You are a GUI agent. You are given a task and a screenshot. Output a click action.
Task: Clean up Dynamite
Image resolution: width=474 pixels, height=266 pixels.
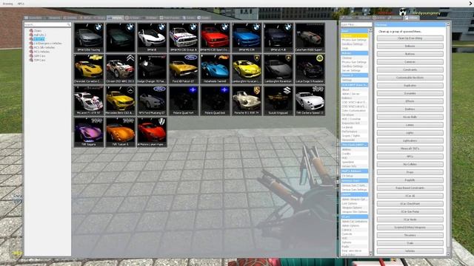click(410, 94)
